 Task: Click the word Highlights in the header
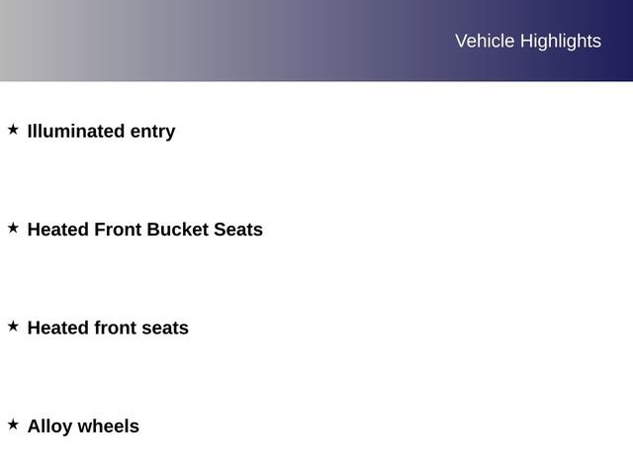560,41
